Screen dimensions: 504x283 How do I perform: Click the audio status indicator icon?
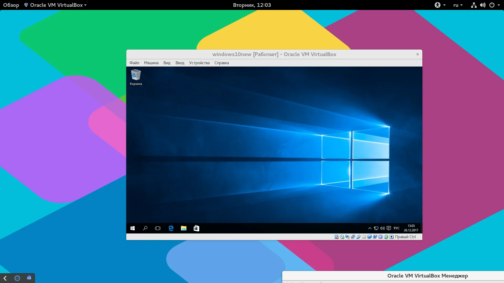point(348,237)
